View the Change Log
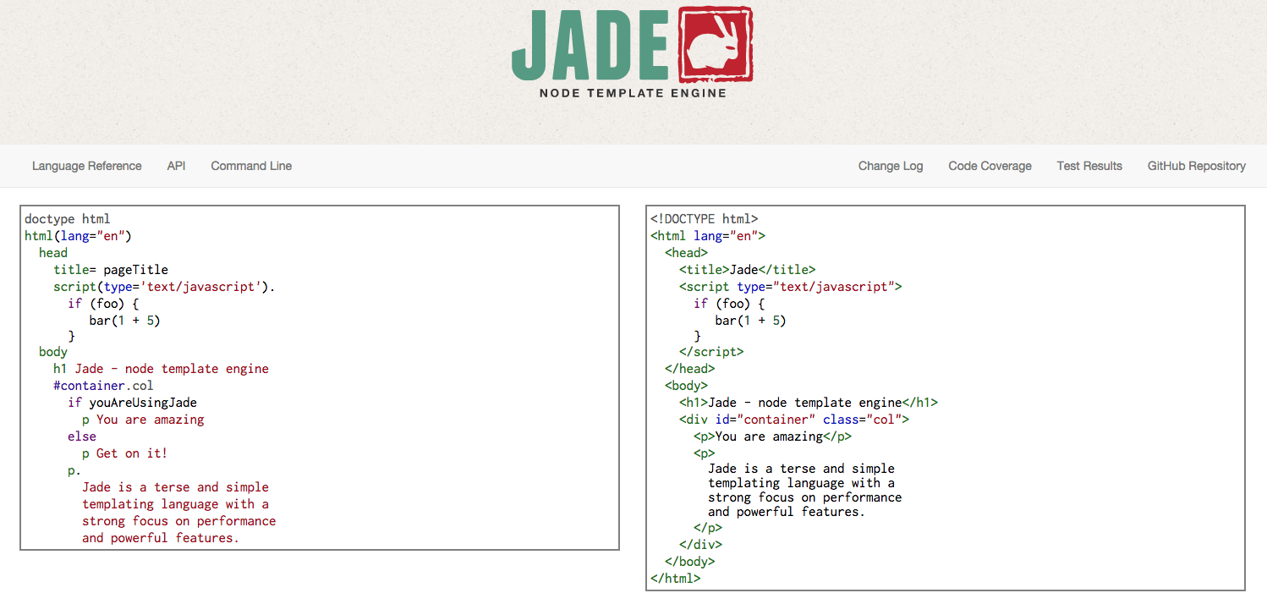 pyautogui.click(x=890, y=166)
